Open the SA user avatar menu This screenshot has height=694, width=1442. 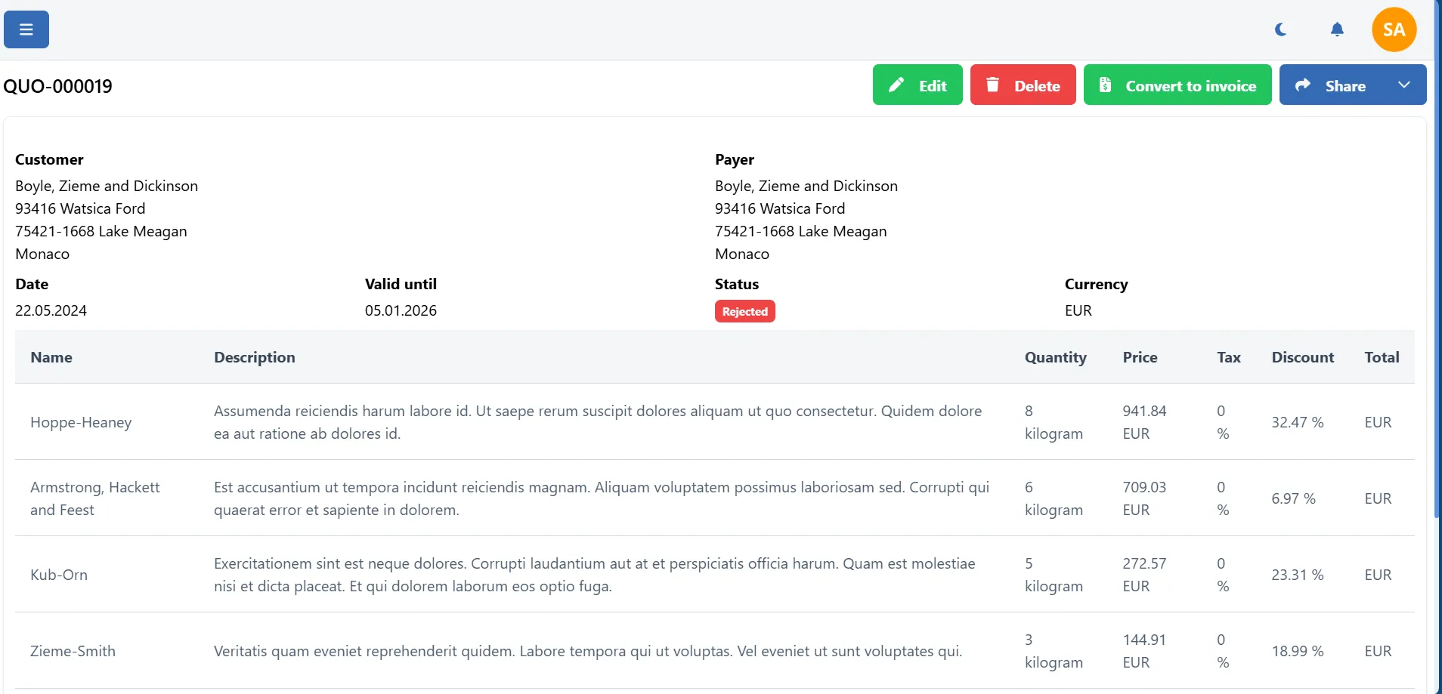(1394, 29)
